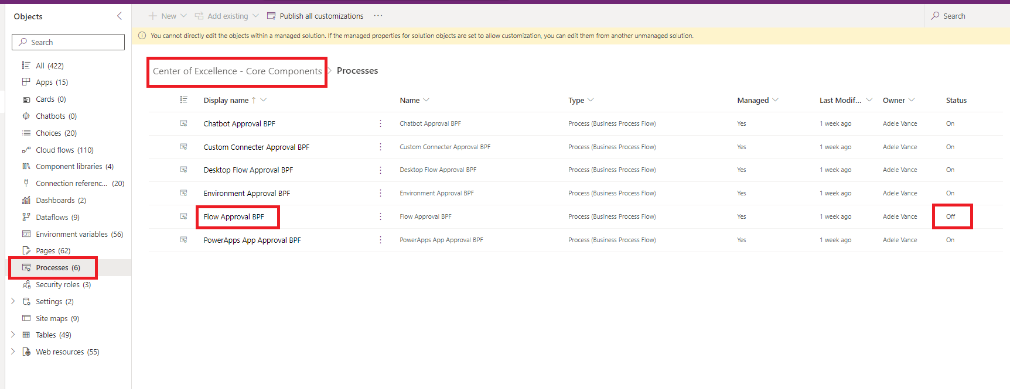Select Cloud flows (110) in Objects tree
The width and height of the screenshot is (1010, 389).
(64, 150)
